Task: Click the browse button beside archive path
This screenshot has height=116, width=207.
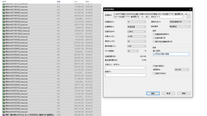Action: (x=189, y=17)
